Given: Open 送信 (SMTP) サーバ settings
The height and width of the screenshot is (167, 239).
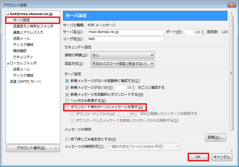Looking at the screenshot, I should [x=25, y=81].
